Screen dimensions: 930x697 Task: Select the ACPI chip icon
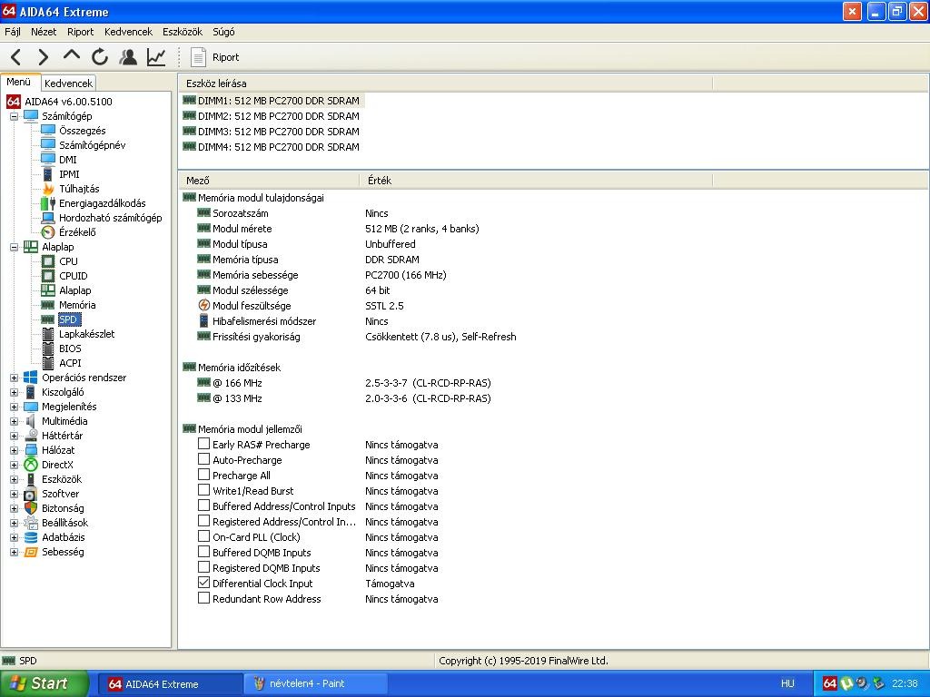pos(48,363)
